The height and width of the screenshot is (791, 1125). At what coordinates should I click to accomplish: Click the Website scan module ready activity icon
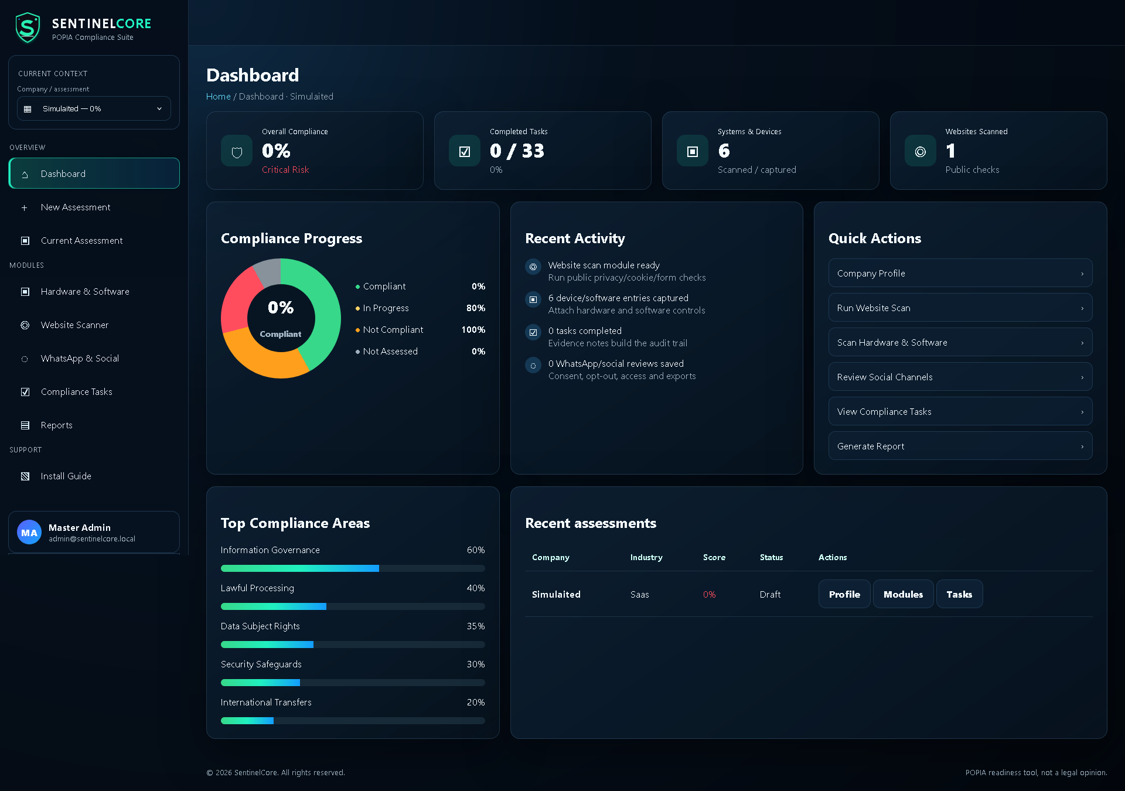click(x=533, y=267)
